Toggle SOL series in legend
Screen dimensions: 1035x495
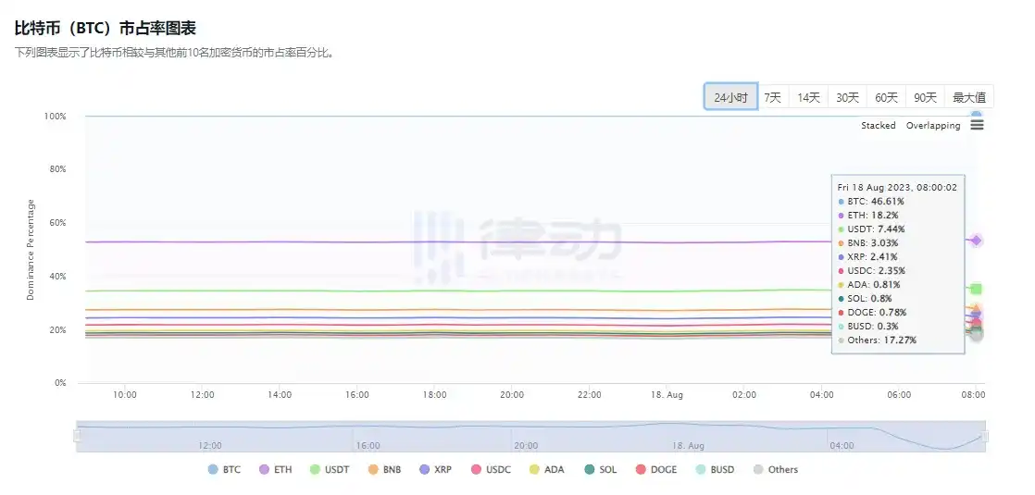click(601, 470)
